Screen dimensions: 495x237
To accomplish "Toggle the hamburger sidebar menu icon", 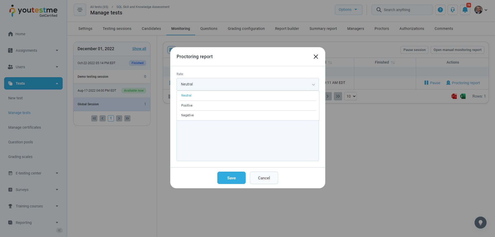I will (x=80, y=10).
